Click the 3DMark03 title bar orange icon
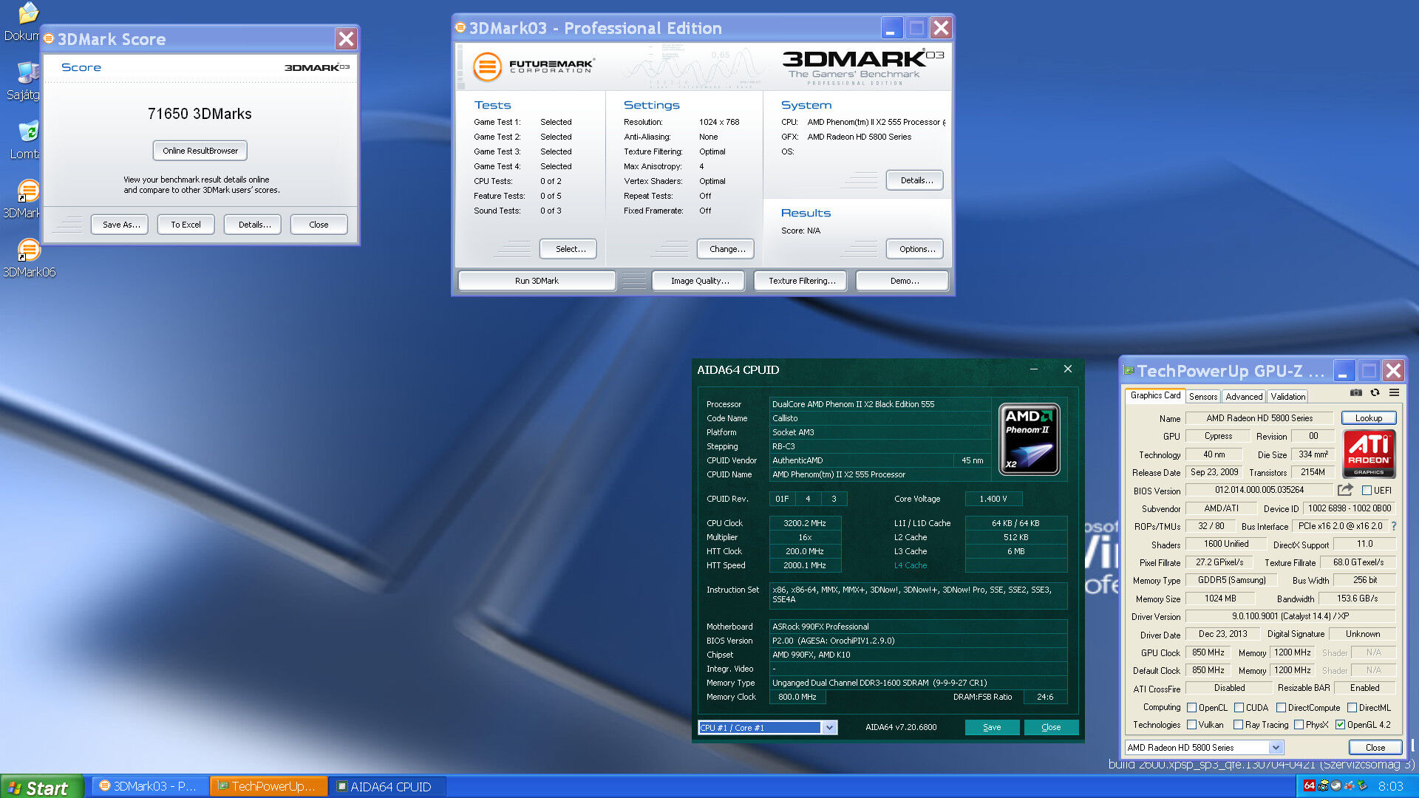This screenshot has width=1419, height=798. click(x=460, y=27)
